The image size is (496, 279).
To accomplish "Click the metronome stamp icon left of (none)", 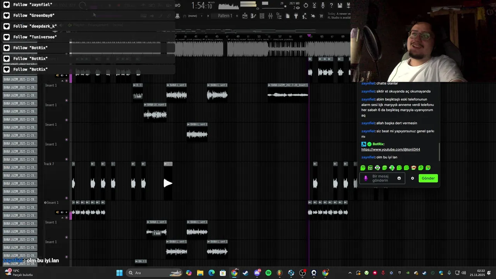I will [177, 16].
